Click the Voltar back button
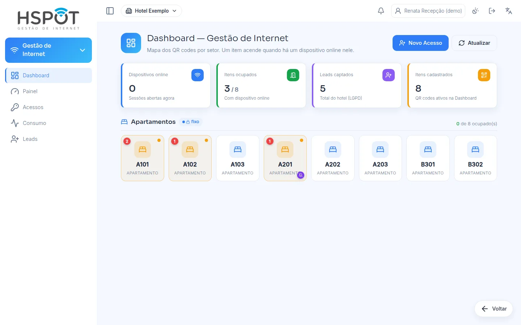This screenshot has height=325, width=521. (494, 309)
